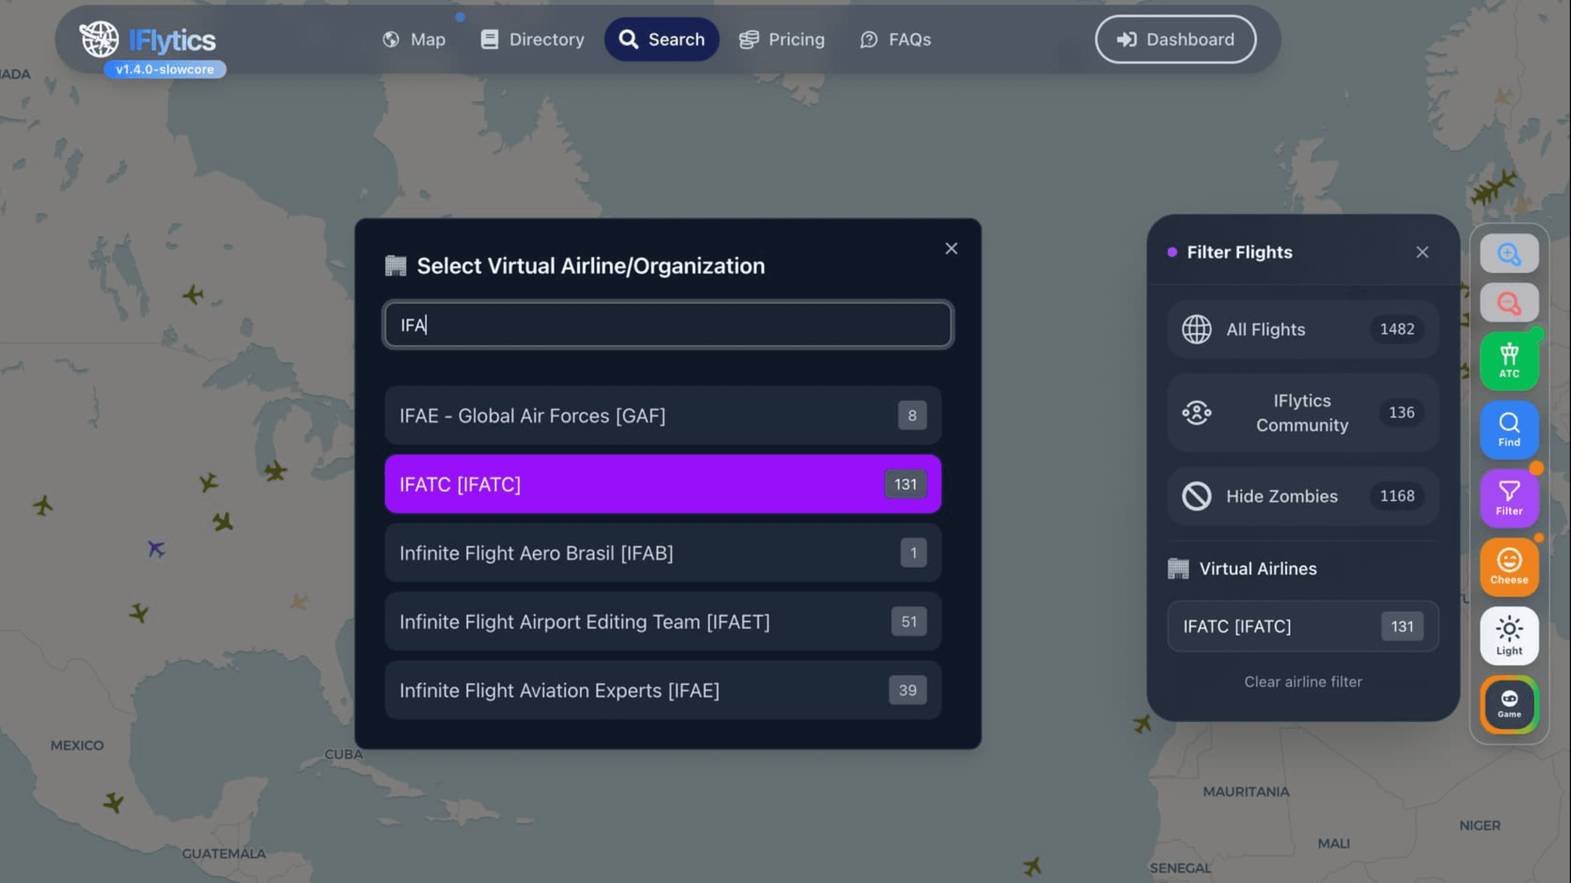Click the Hide Zombies prohibited icon
1571x883 pixels.
click(x=1196, y=496)
